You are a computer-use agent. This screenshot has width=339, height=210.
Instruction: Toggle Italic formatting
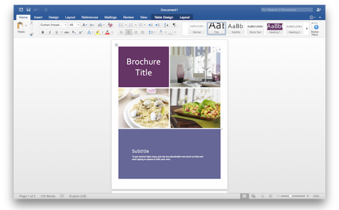click(50, 32)
